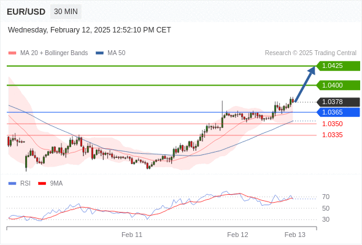
Task: Click the red 9MA legend swatch
Action: tap(42, 184)
